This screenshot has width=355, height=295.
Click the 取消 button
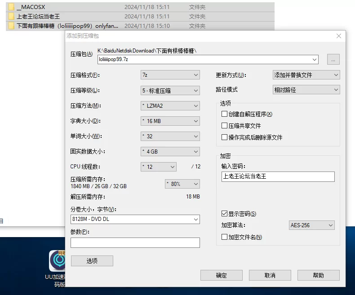[270, 275]
